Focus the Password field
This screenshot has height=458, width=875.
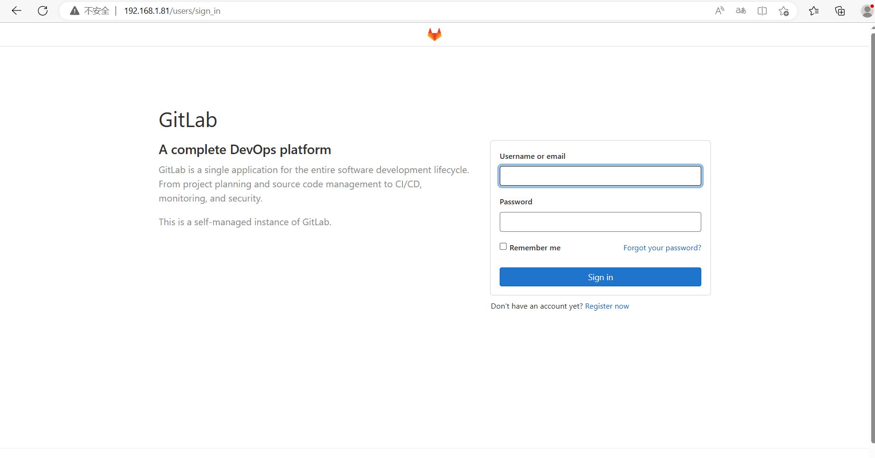tap(600, 222)
